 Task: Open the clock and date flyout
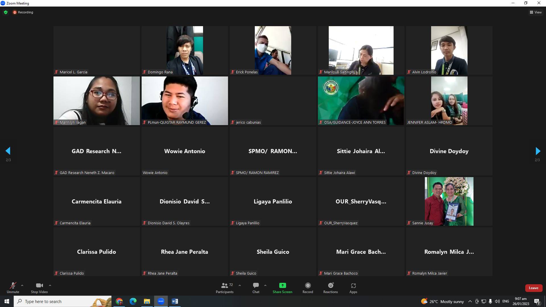[x=521, y=301]
